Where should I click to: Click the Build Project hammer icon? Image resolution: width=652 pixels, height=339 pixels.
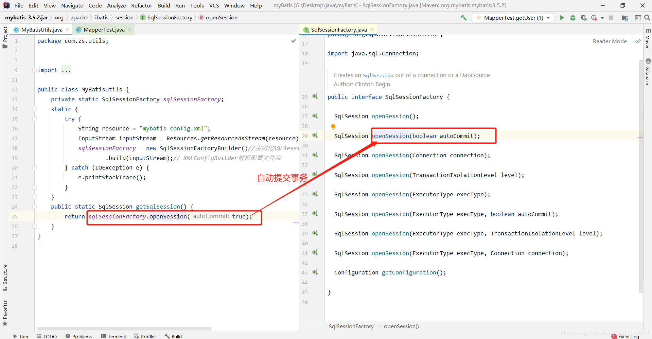click(x=463, y=18)
